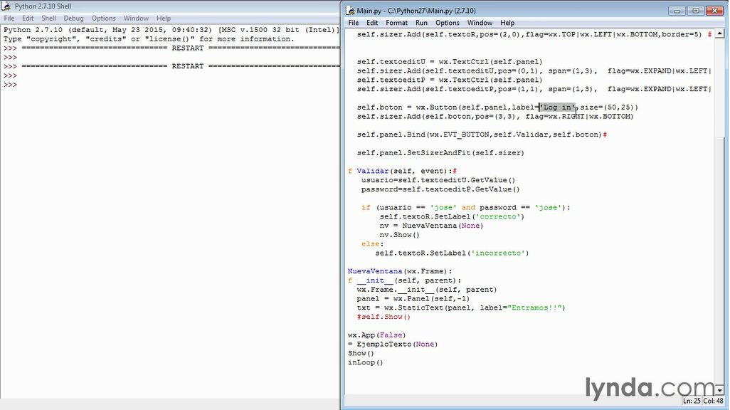Open Edit menu in Main.py editor
The height and width of the screenshot is (410, 730).
[x=372, y=23]
